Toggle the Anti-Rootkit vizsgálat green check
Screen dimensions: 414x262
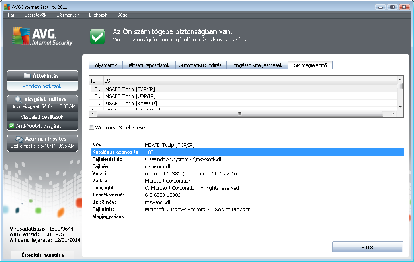(x=12, y=126)
